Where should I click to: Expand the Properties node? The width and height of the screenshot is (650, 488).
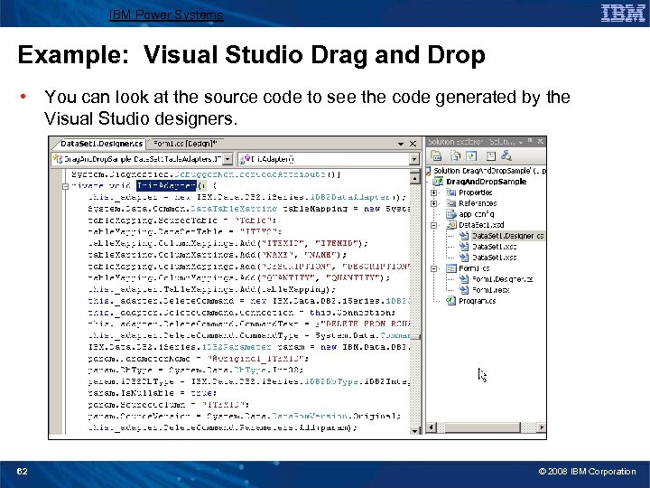433,192
